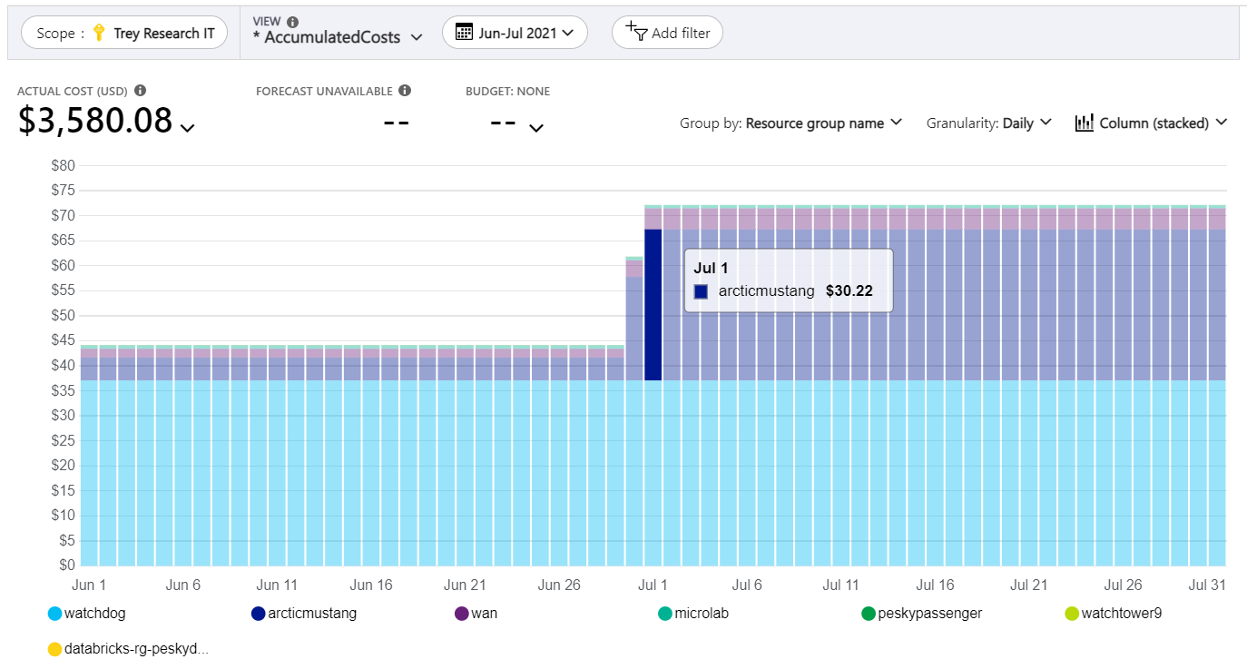Click the info icon beside Actual Cost
Screen dimensions: 1247x669
coord(140,91)
